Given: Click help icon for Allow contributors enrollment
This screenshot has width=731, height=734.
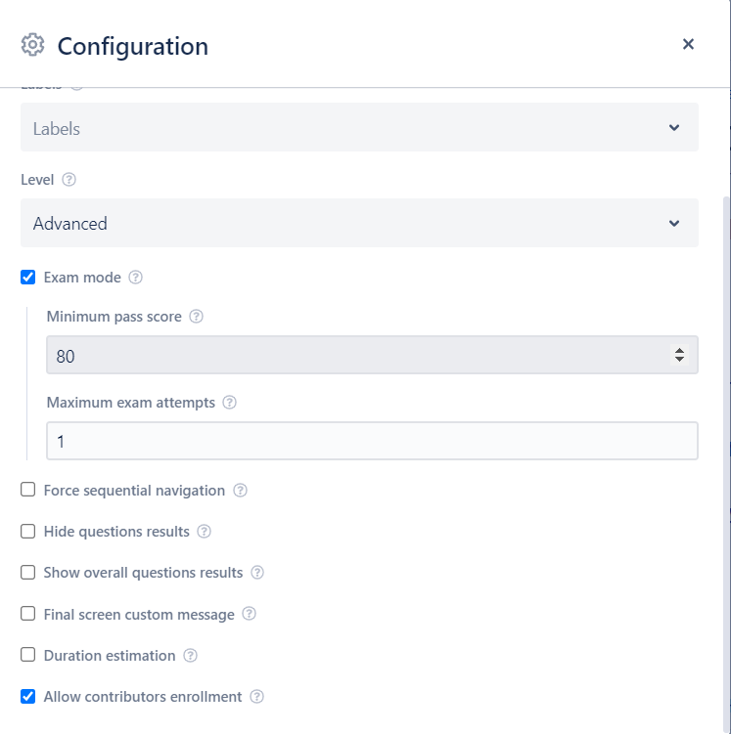Looking at the screenshot, I should click(257, 697).
